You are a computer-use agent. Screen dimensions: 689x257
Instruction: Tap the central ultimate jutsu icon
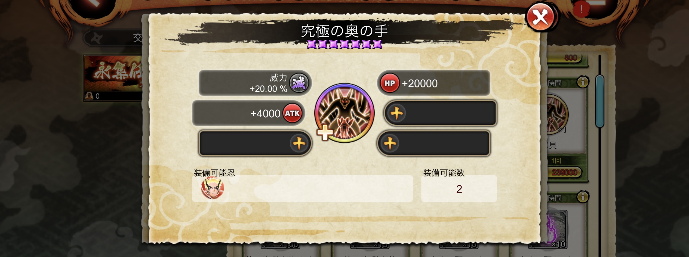pyautogui.click(x=345, y=113)
